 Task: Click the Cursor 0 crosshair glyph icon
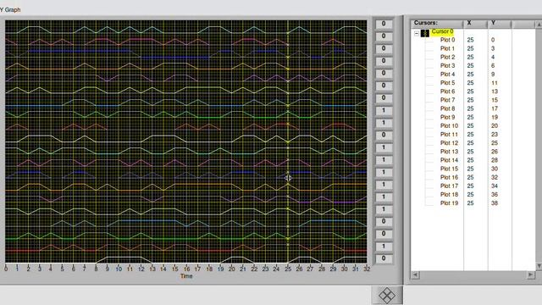tap(425, 33)
